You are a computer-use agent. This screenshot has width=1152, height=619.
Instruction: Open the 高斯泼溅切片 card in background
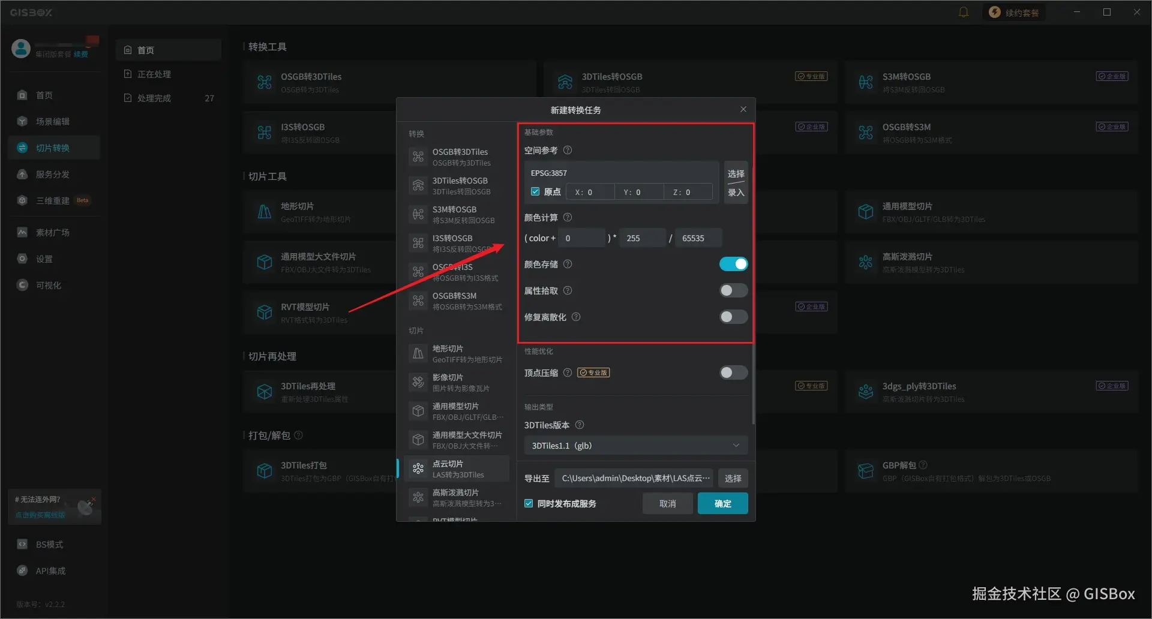coord(991,262)
